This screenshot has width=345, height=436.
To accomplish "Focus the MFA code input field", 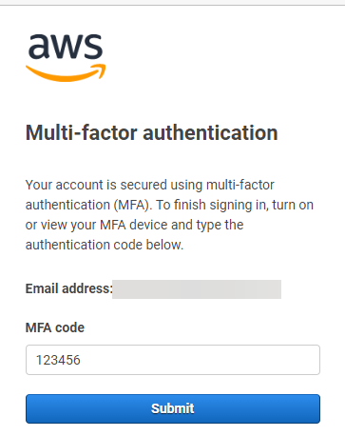I will tap(173, 360).
